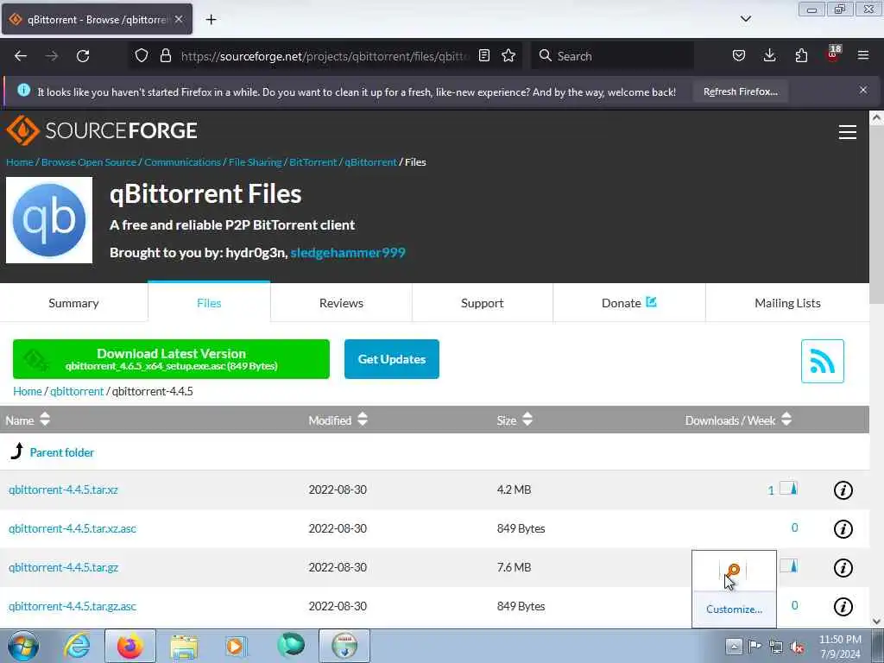Open a new browser tab

pos(211,20)
